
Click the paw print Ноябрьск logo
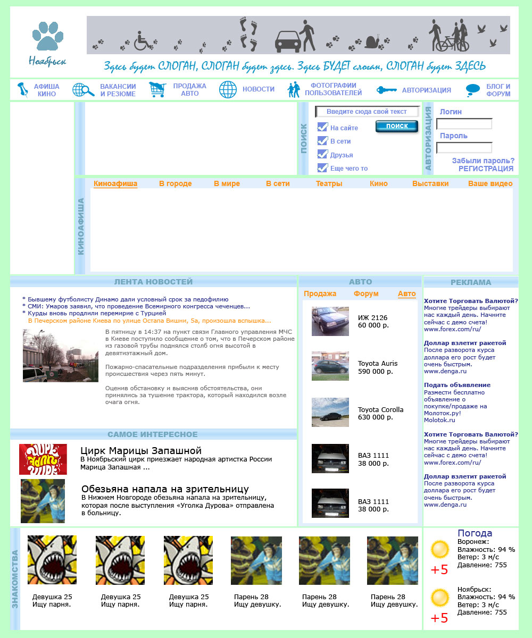[x=47, y=43]
